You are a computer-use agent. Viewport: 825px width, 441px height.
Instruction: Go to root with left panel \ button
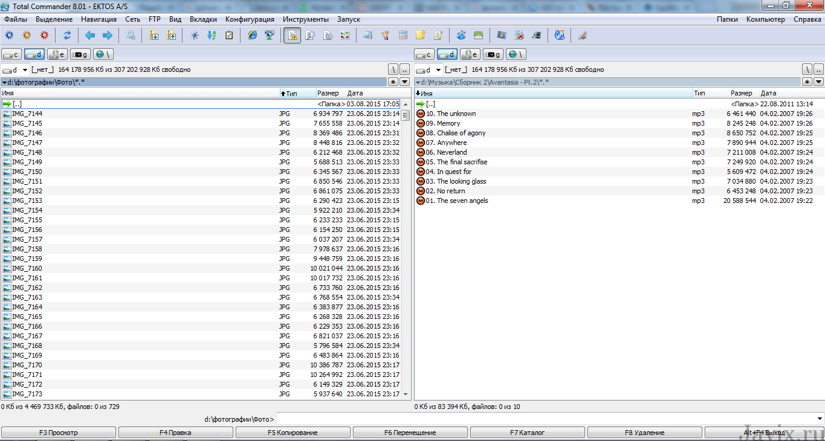pyautogui.click(x=393, y=70)
